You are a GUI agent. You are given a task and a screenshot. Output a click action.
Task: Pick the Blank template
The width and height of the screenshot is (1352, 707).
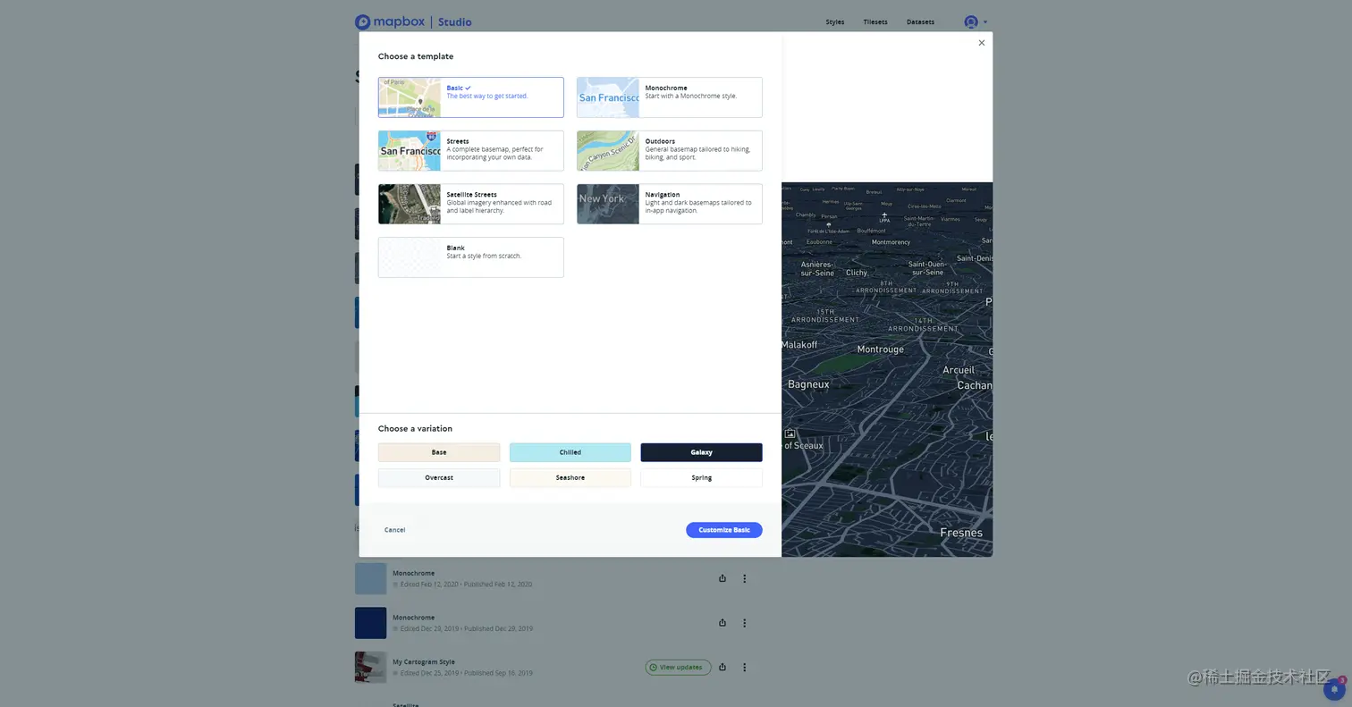click(x=470, y=257)
